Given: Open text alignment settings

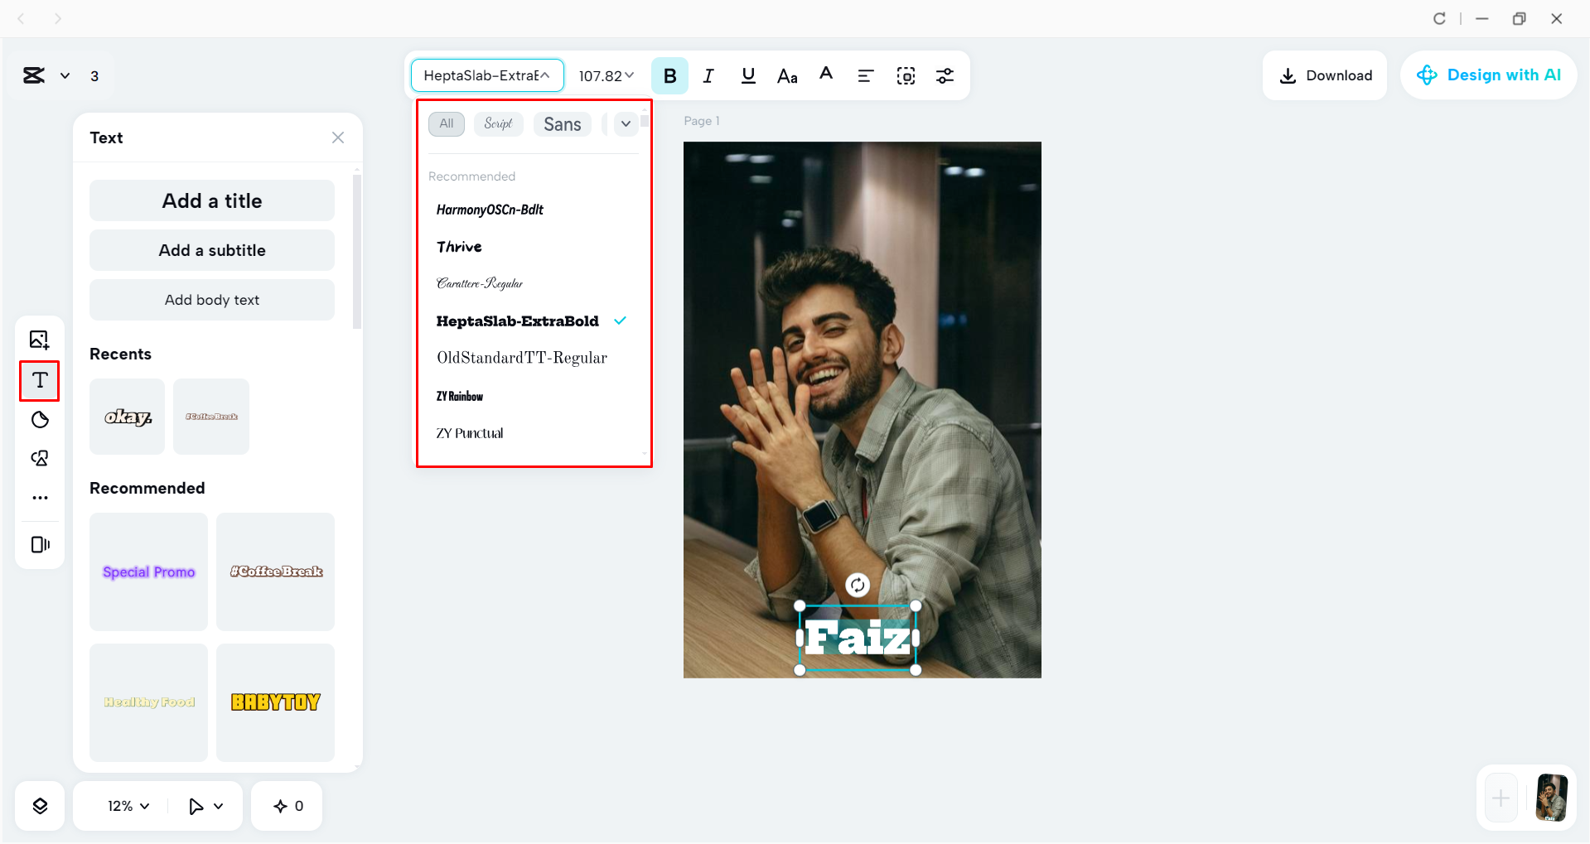Looking at the screenshot, I should (x=865, y=75).
